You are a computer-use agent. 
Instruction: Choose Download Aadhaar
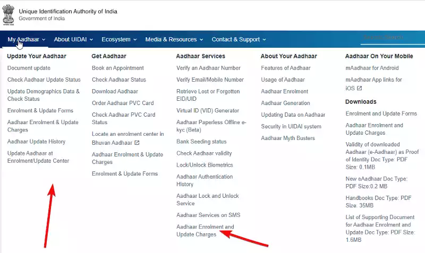pos(115,91)
